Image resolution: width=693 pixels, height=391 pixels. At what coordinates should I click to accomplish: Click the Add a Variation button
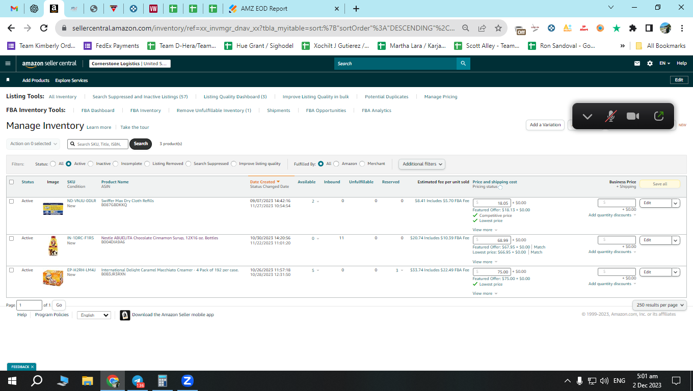[x=545, y=125]
